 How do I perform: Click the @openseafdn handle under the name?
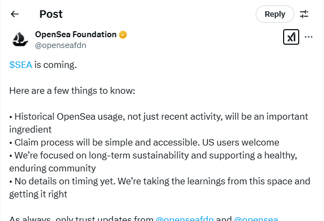(x=60, y=45)
